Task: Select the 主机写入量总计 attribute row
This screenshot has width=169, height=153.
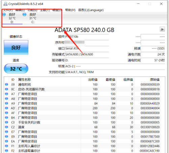Action: point(83,146)
